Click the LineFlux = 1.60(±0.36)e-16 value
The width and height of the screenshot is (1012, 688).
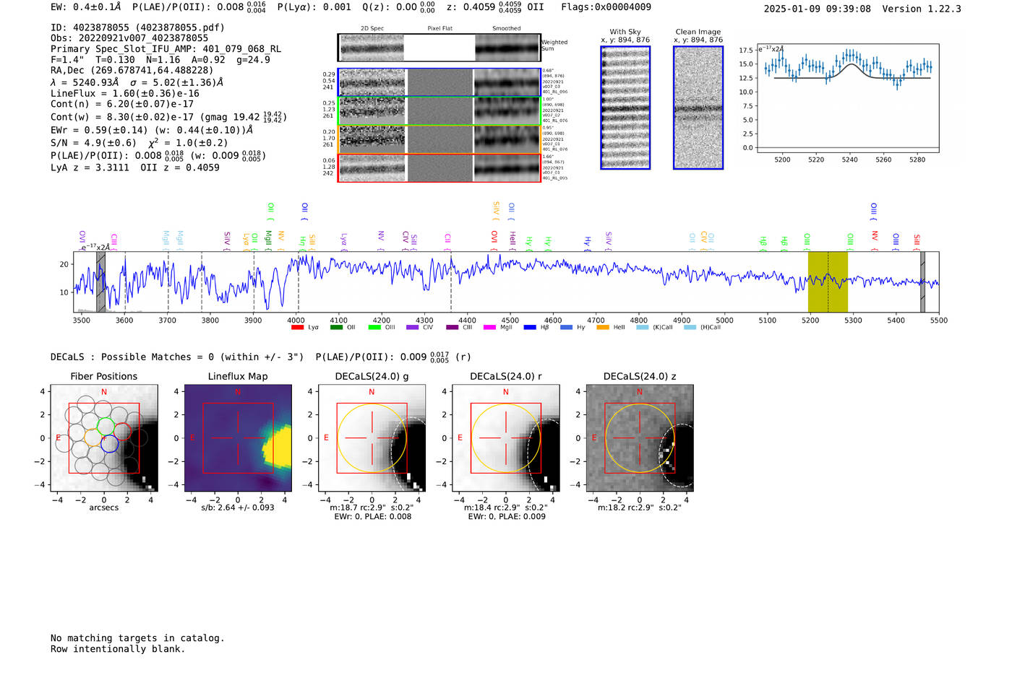(125, 94)
